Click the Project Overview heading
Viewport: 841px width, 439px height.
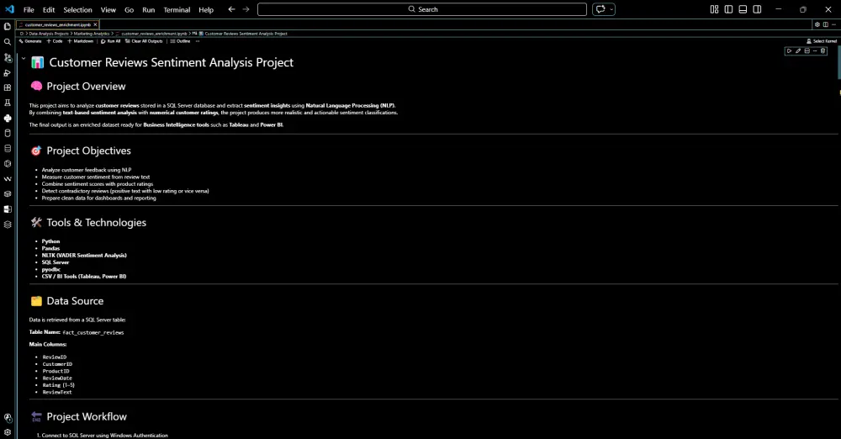86,87
